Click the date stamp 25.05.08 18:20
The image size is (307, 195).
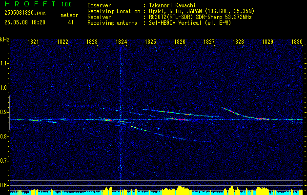(x=25, y=22)
